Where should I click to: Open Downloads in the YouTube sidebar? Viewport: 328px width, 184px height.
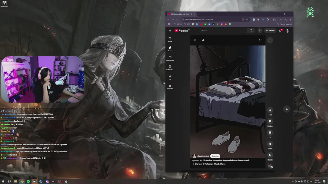[x=170, y=87]
